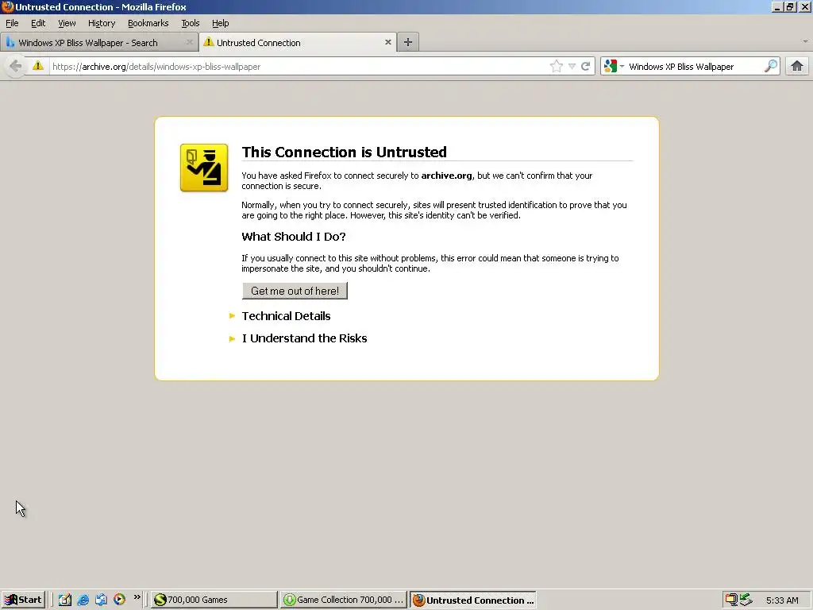This screenshot has width=813, height=610.
Task: Launch Windows Media Player quick launch icon
Action: click(x=119, y=600)
